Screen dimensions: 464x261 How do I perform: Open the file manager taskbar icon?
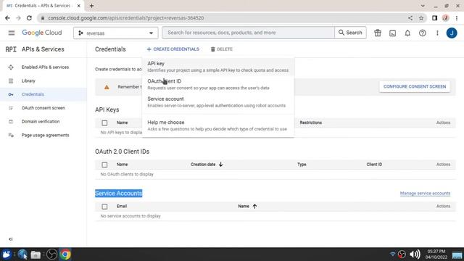point(36,254)
